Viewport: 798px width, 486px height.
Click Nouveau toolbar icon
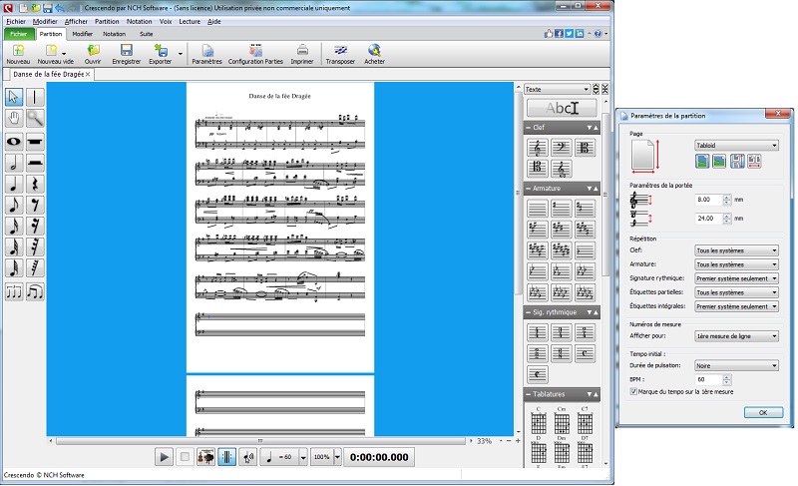point(18,54)
